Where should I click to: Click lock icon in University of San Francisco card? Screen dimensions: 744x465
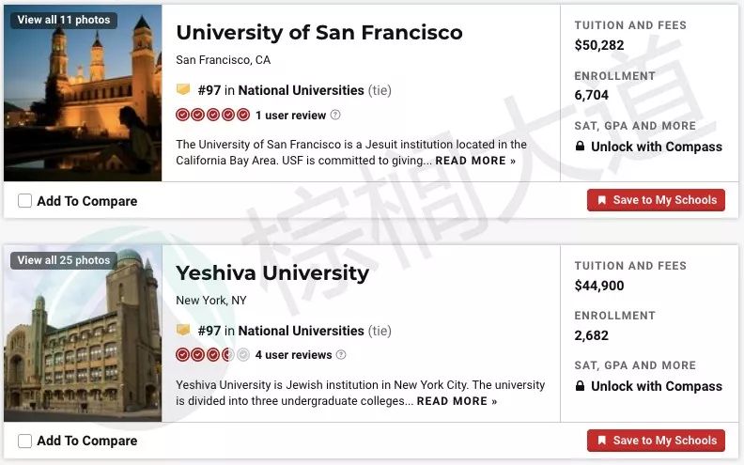coord(580,146)
